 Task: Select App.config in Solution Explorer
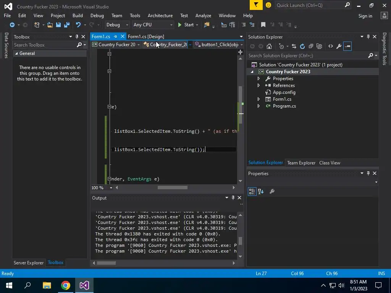284,92
